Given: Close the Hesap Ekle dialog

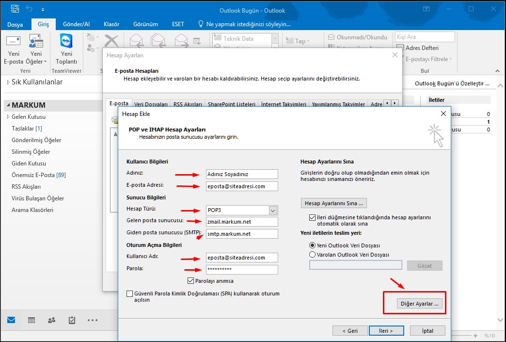Looking at the screenshot, I should pos(443,114).
